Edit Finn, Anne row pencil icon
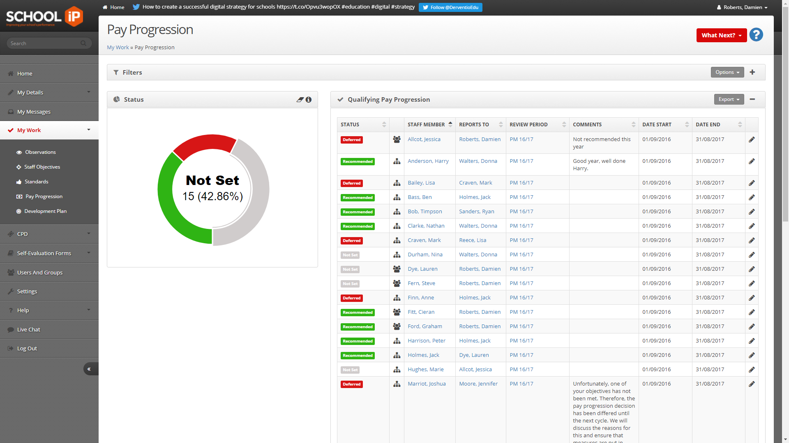This screenshot has height=443, width=789. (x=752, y=298)
